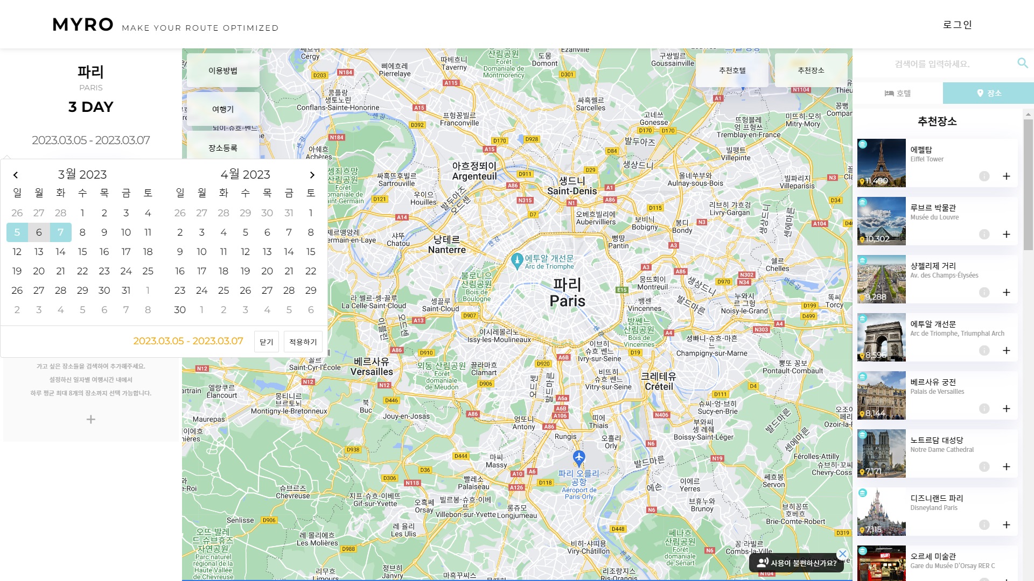1034x581 pixels.
Task: Switch to the 장소 tab
Action: point(988,93)
